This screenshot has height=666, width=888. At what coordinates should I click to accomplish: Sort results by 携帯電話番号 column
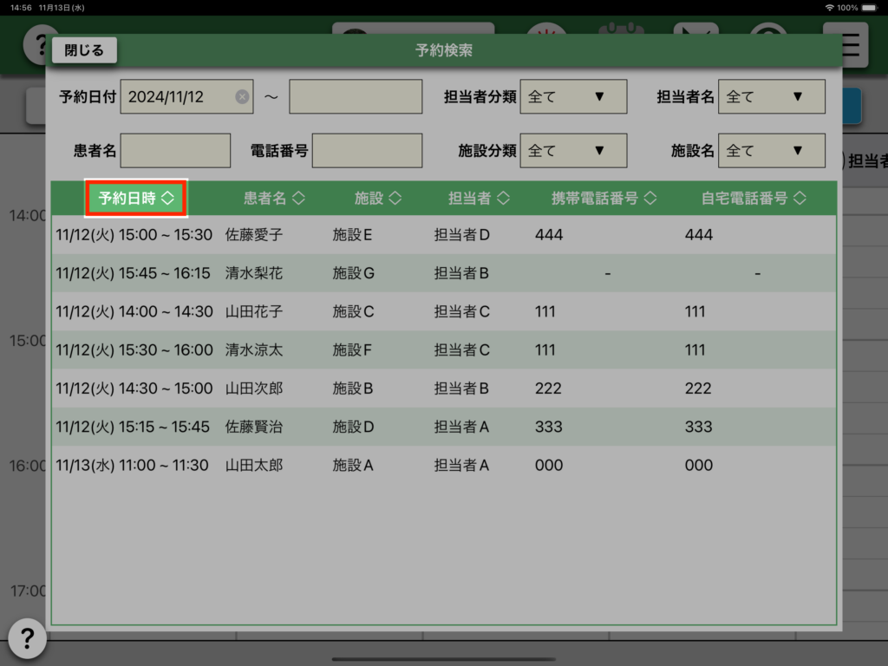coord(604,199)
